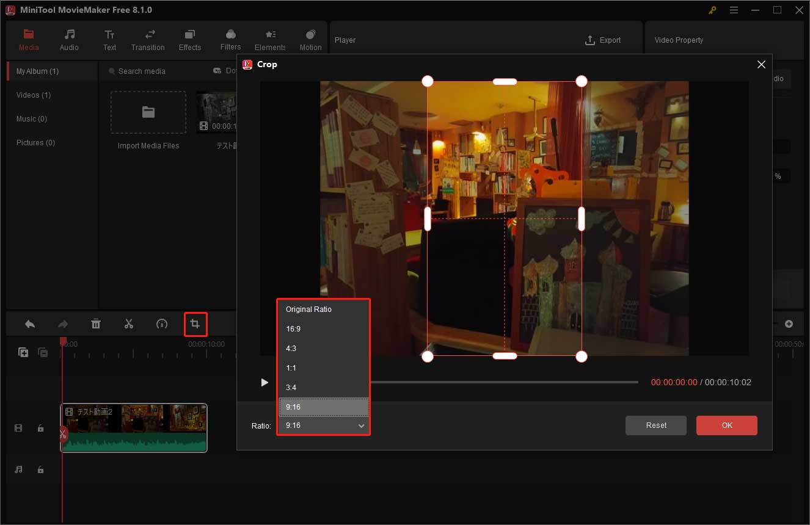The width and height of the screenshot is (810, 525).
Task: Choose the 1:1 ratio option
Action: (x=323, y=368)
